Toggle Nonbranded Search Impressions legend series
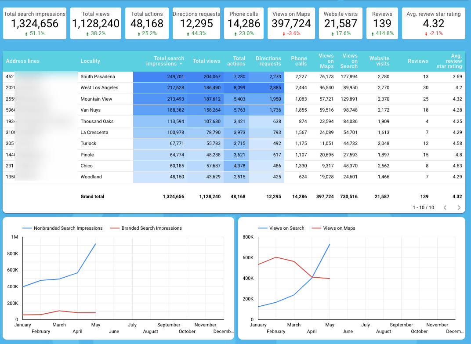Viewport: 471px width, 344px height. click(x=68, y=228)
